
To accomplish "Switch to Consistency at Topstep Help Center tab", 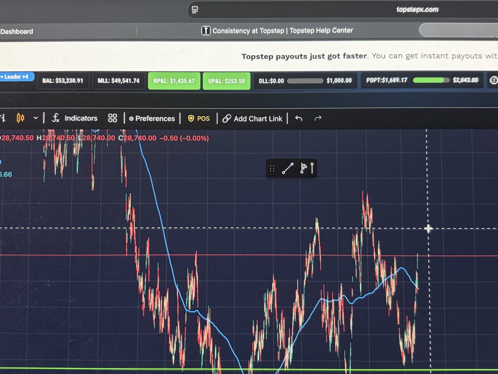I will click(x=277, y=31).
